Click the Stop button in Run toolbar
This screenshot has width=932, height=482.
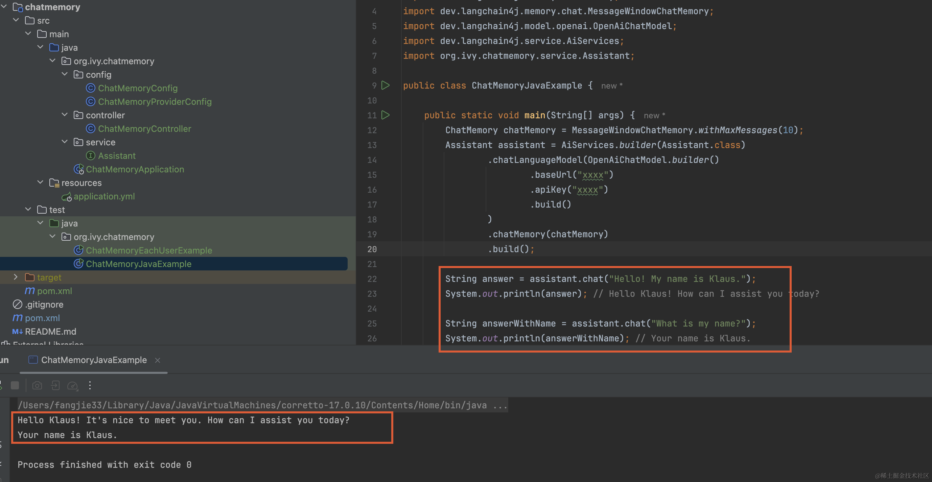coord(15,385)
